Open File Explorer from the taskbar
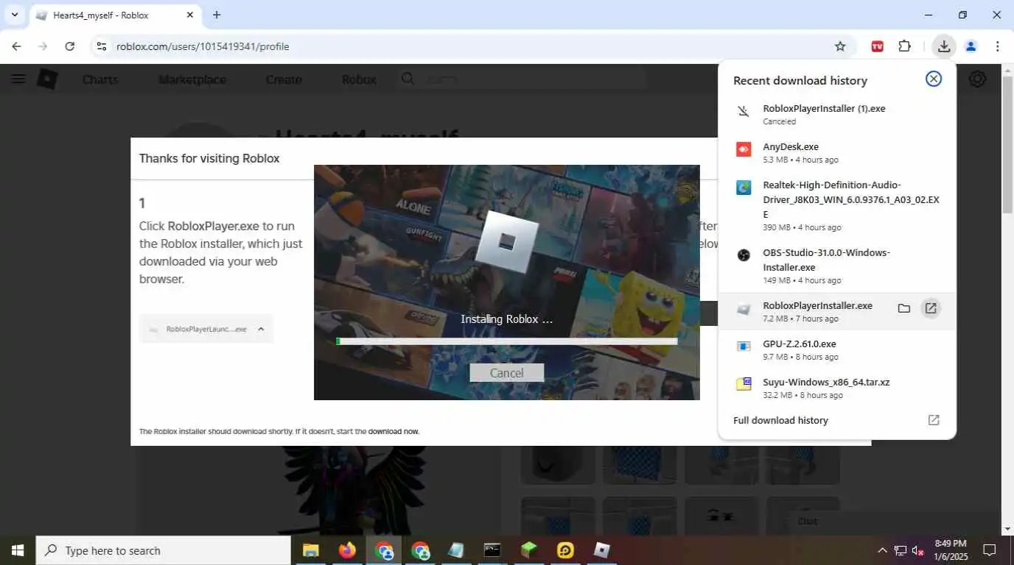Image resolution: width=1014 pixels, height=565 pixels. pyautogui.click(x=311, y=550)
